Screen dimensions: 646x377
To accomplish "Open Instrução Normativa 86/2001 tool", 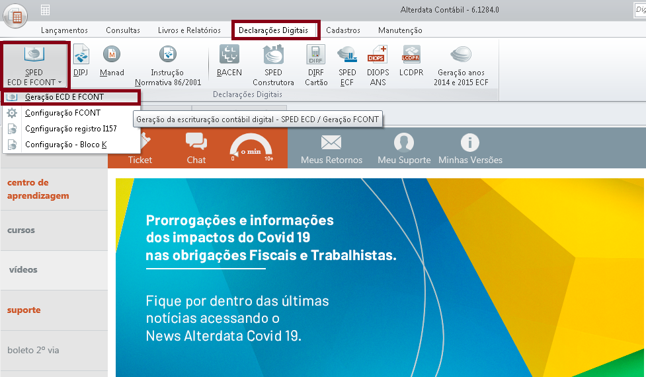I will pos(168,66).
